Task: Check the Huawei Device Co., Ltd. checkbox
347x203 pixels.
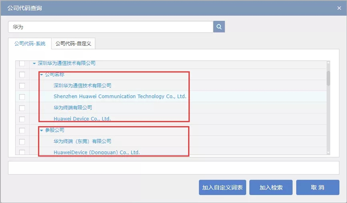Action: coord(22,119)
